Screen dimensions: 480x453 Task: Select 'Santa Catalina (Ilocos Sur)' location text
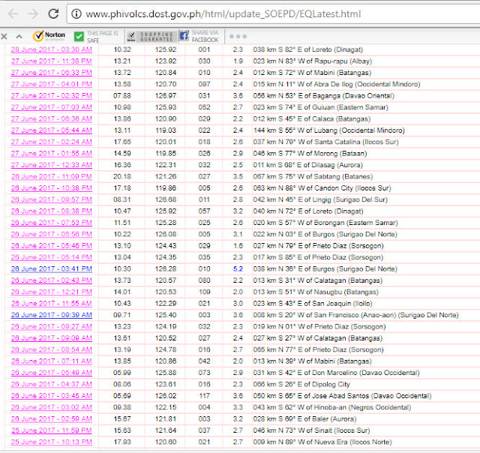(x=356, y=142)
